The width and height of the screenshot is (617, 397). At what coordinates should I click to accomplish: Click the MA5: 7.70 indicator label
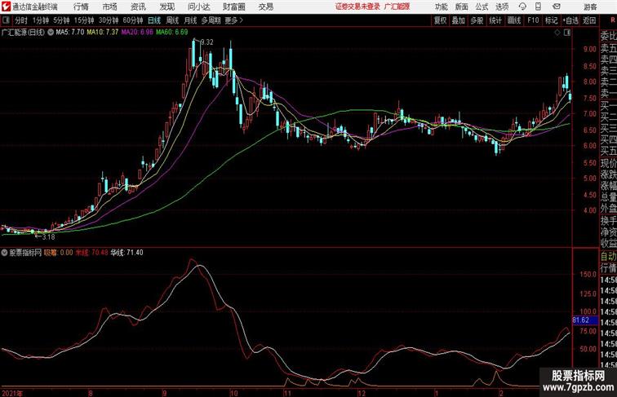70,33
